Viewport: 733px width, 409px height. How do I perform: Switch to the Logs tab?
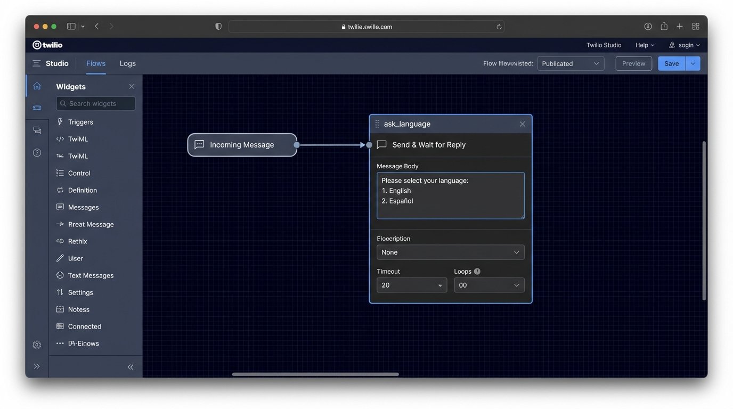[x=127, y=63]
